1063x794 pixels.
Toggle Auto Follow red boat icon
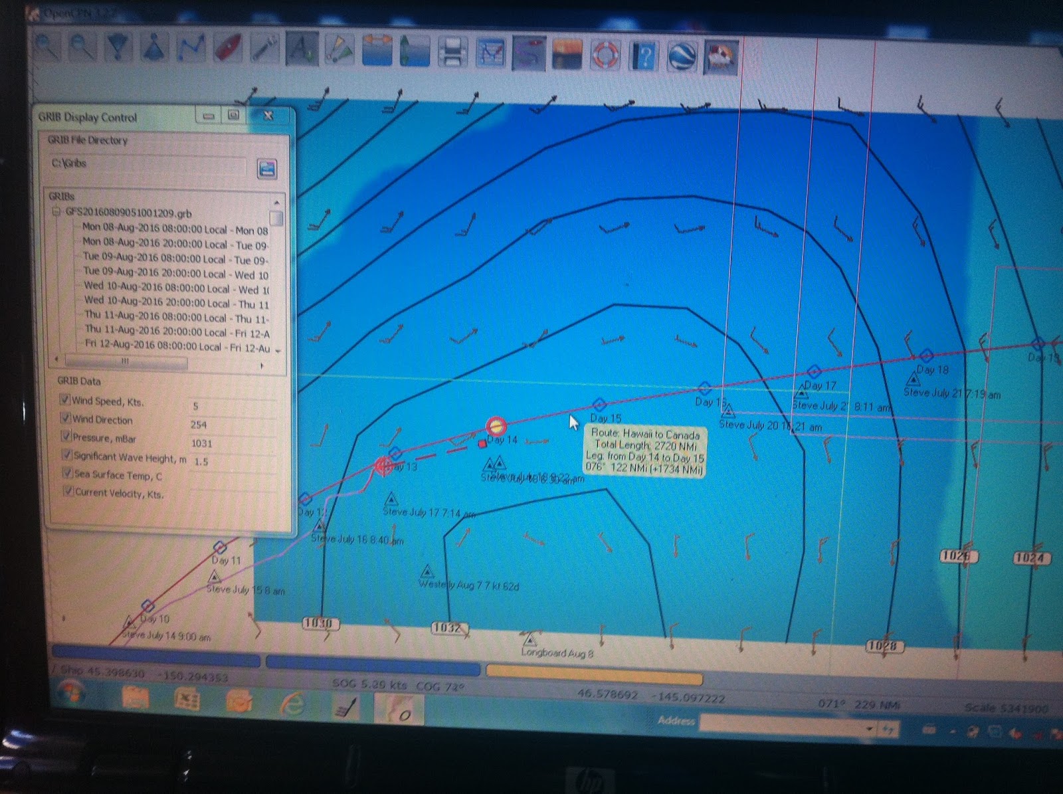pyautogui.click(x=227, y=48)
